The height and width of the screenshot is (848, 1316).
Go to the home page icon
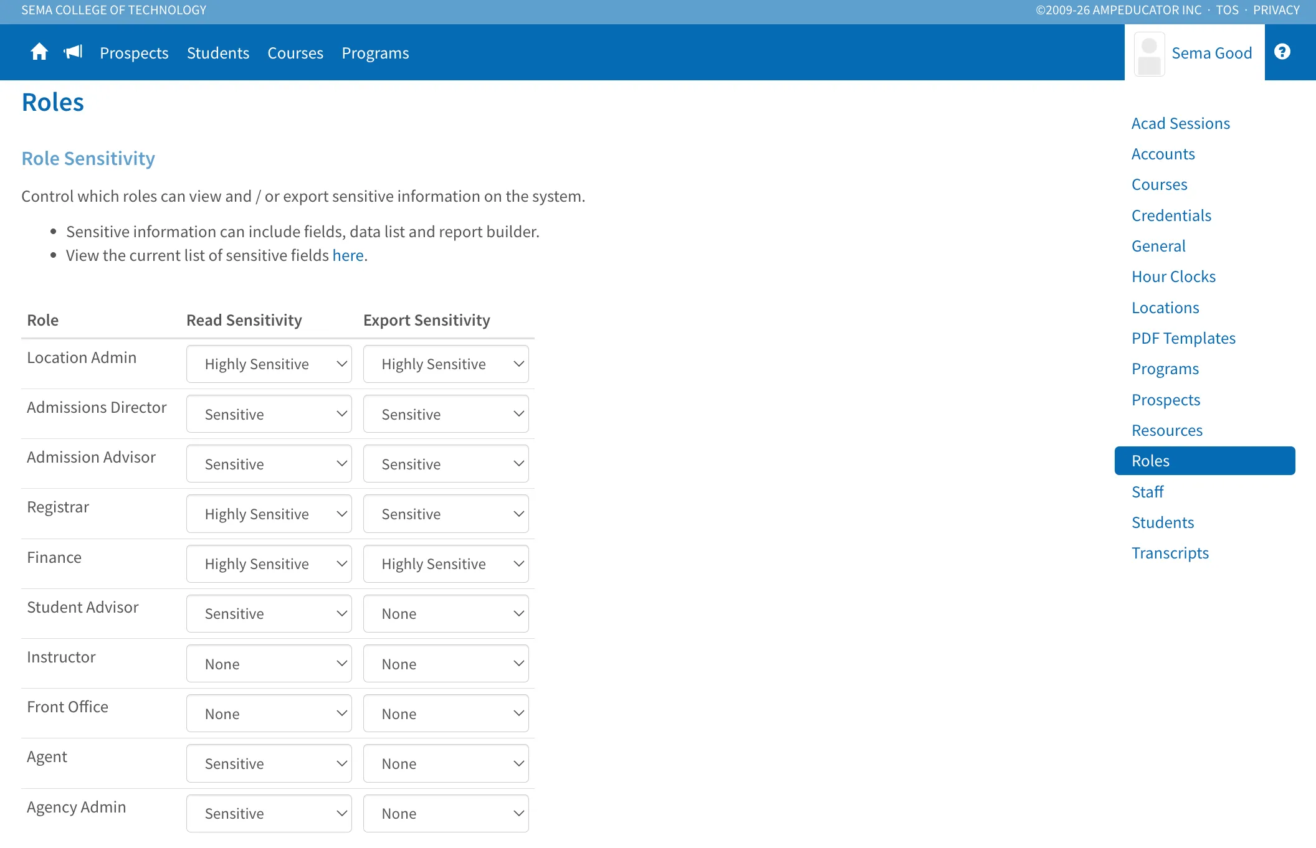(x=39, y=52)
